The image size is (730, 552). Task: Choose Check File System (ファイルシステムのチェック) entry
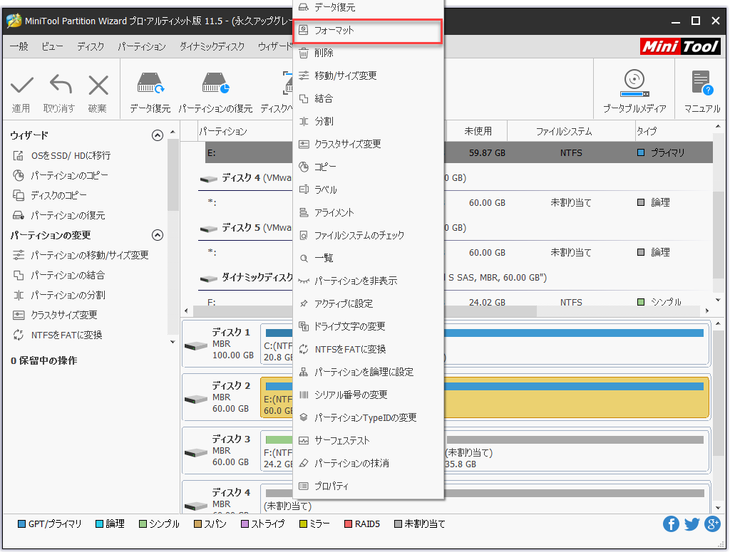pos(368,235)
